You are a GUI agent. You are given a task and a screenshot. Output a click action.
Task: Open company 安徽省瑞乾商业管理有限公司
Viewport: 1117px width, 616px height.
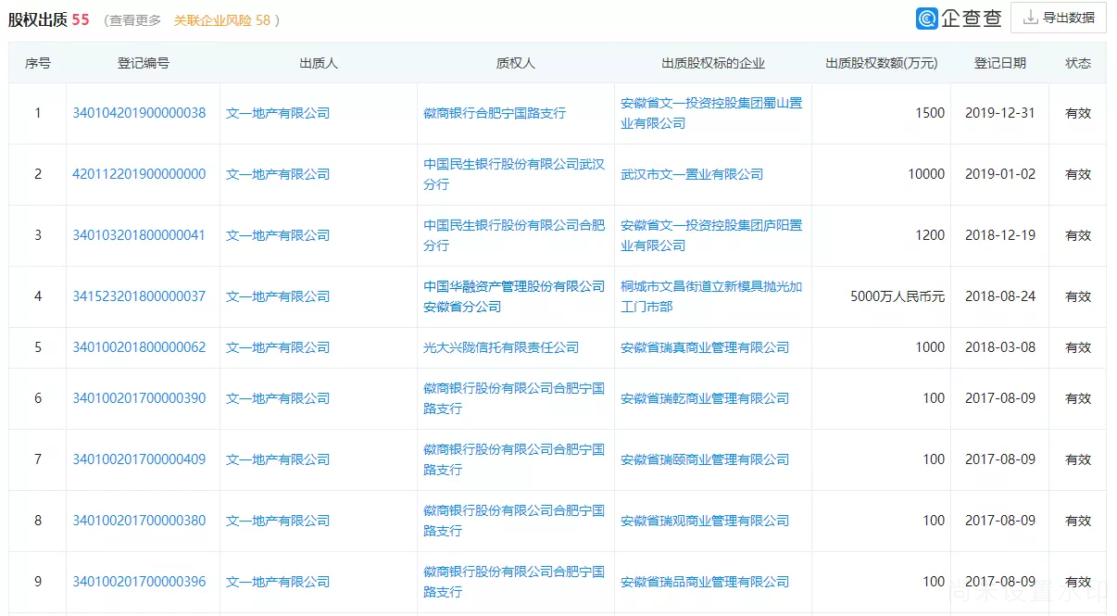click(x=705, y=398)
